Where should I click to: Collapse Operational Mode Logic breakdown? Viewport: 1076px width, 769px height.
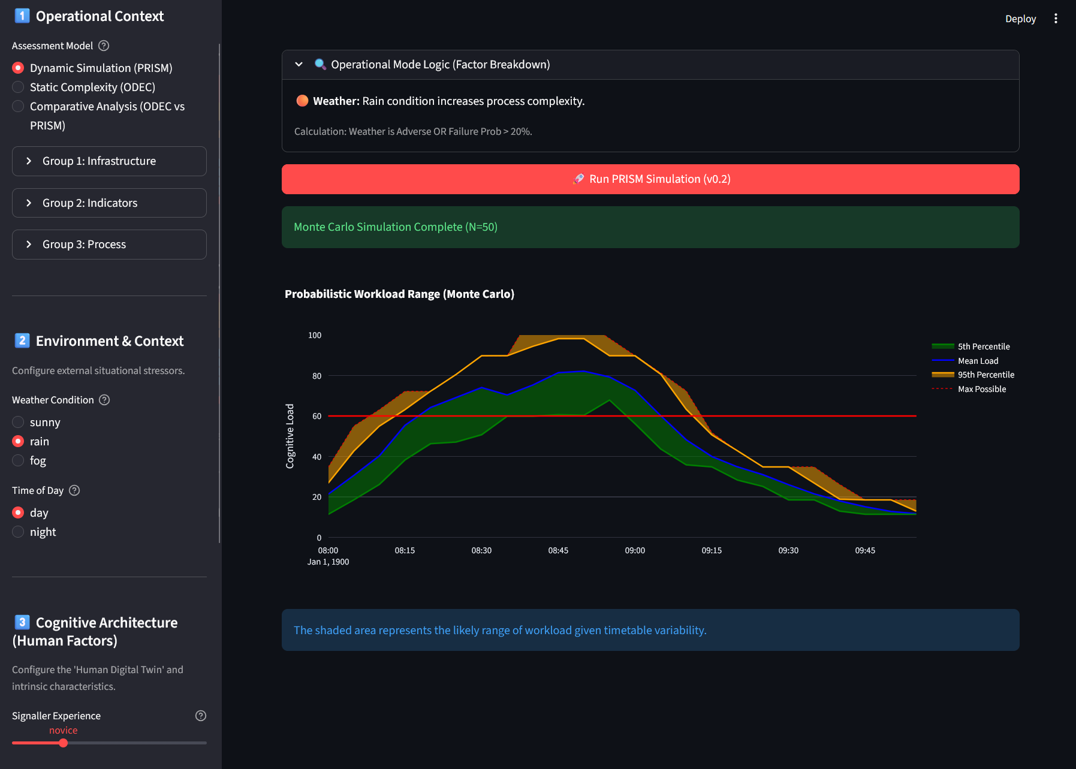(x=650, y=65)
